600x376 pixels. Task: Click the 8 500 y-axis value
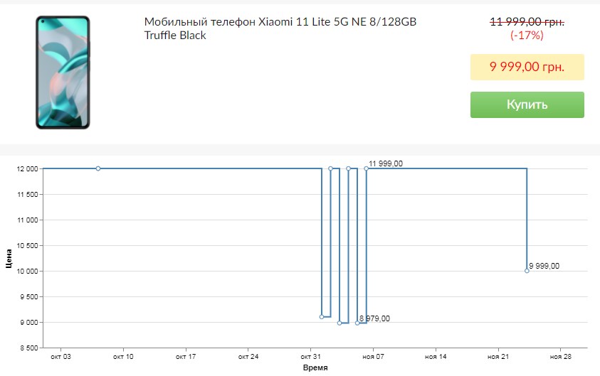(x=29, y=348)
